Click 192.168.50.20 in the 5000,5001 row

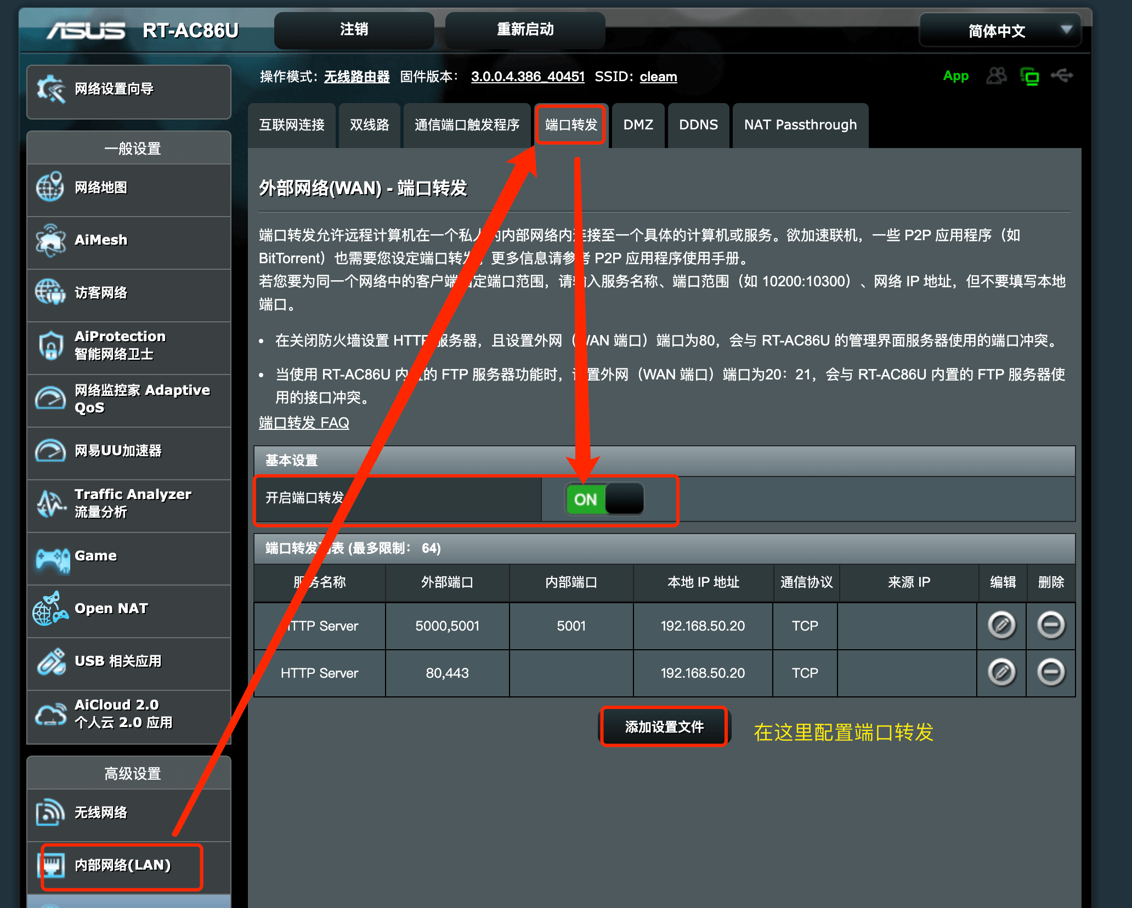tap(703, 626)
